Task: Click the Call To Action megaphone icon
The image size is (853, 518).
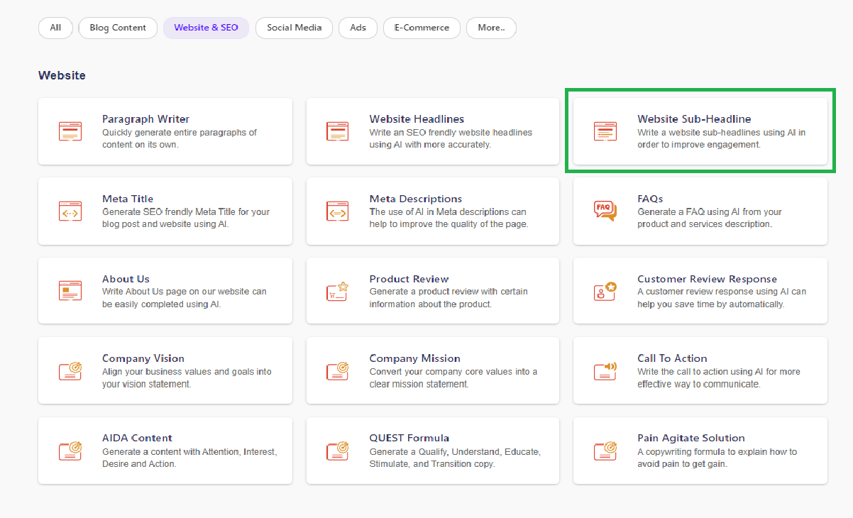Action: [x=604, y=370]
